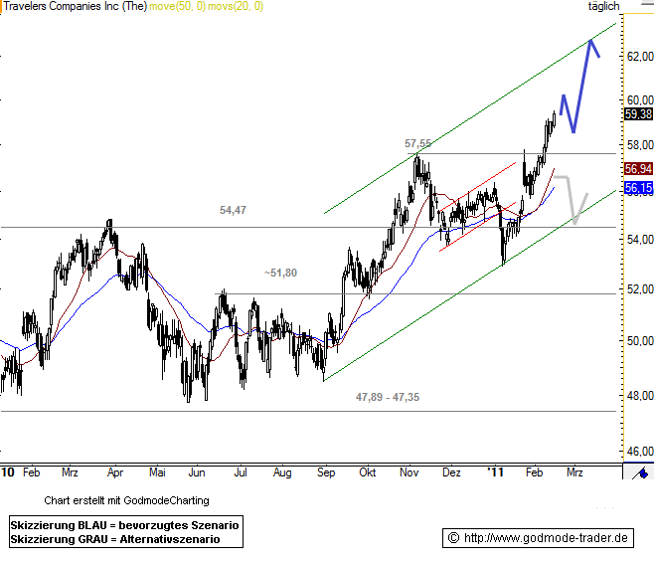This screenshot has width=654, height=563.
Task: Click the Skizzierung GRAU legend entry
Action: (x=114, y=539)
